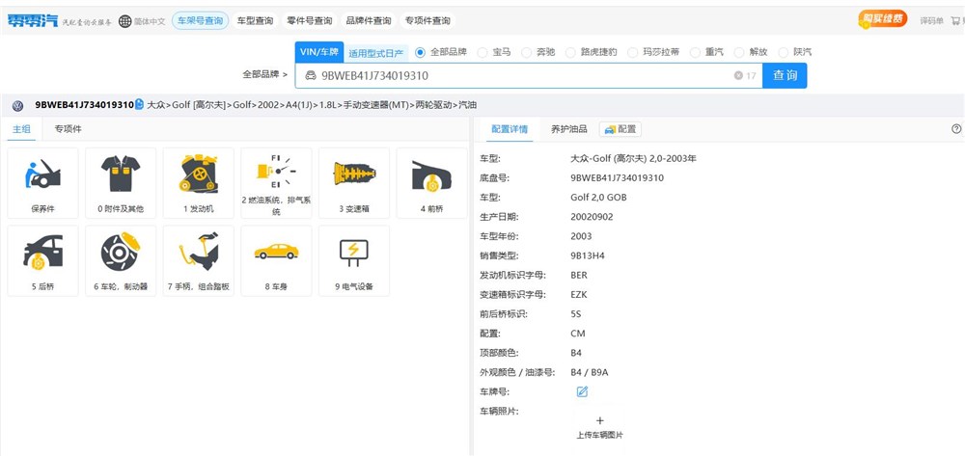
Task: Click the help question mark icon
Action: (955, 129)
